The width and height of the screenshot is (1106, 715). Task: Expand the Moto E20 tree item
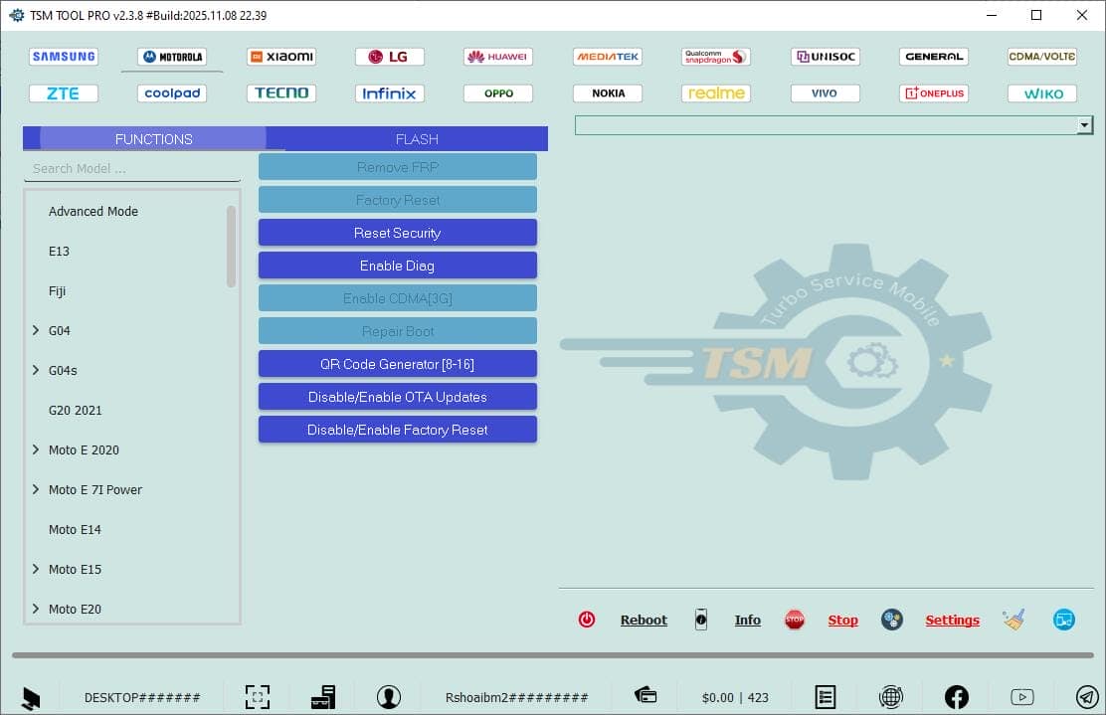[x=36, y=609]
